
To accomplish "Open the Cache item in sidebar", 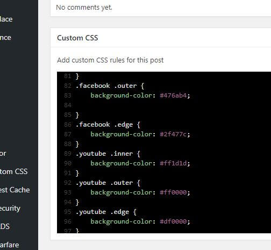I will point(15,190).
